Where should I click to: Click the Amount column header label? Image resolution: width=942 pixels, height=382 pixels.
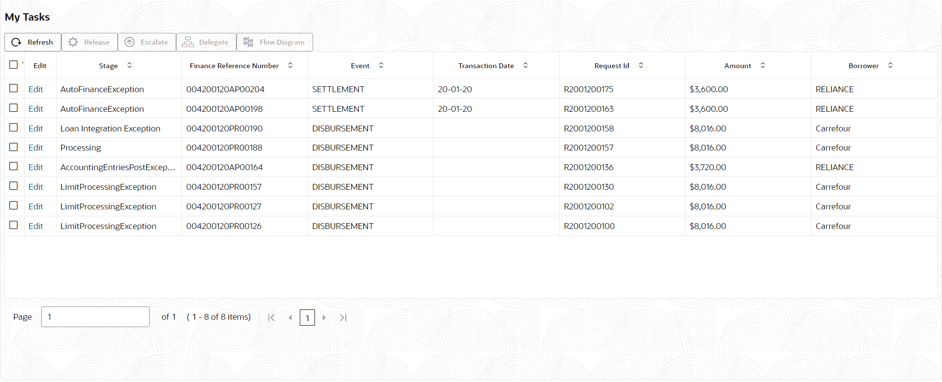coord(738,66)
